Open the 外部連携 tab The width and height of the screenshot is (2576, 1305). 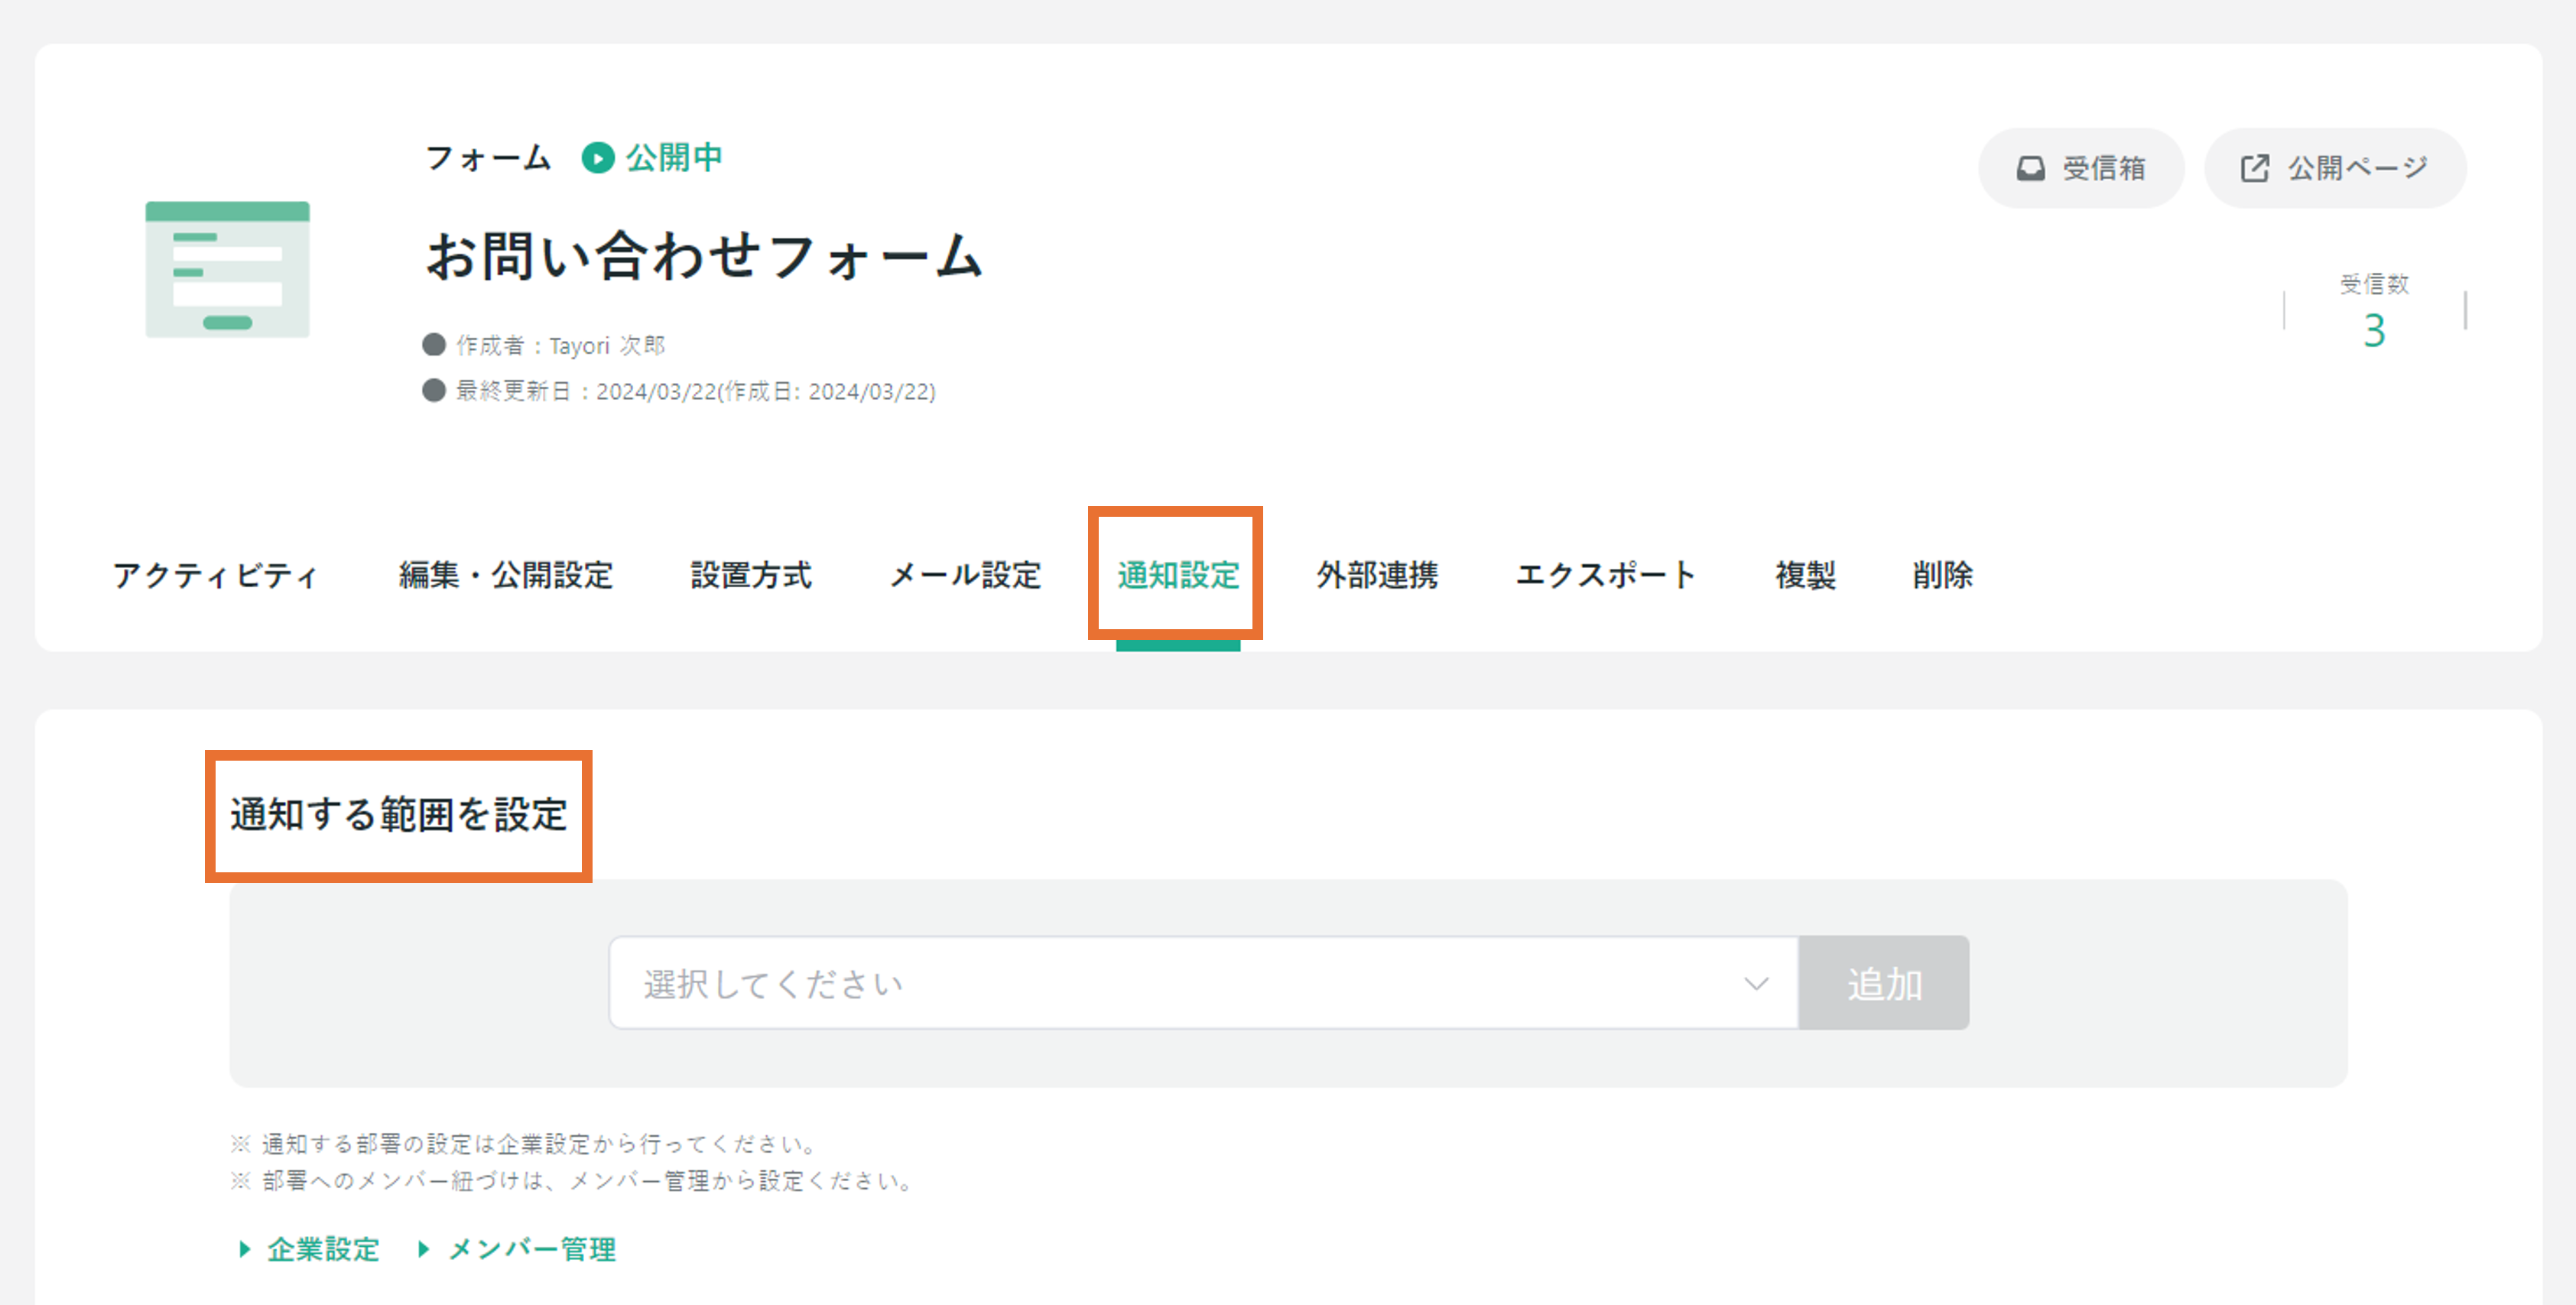click(x=1377, y=575)
